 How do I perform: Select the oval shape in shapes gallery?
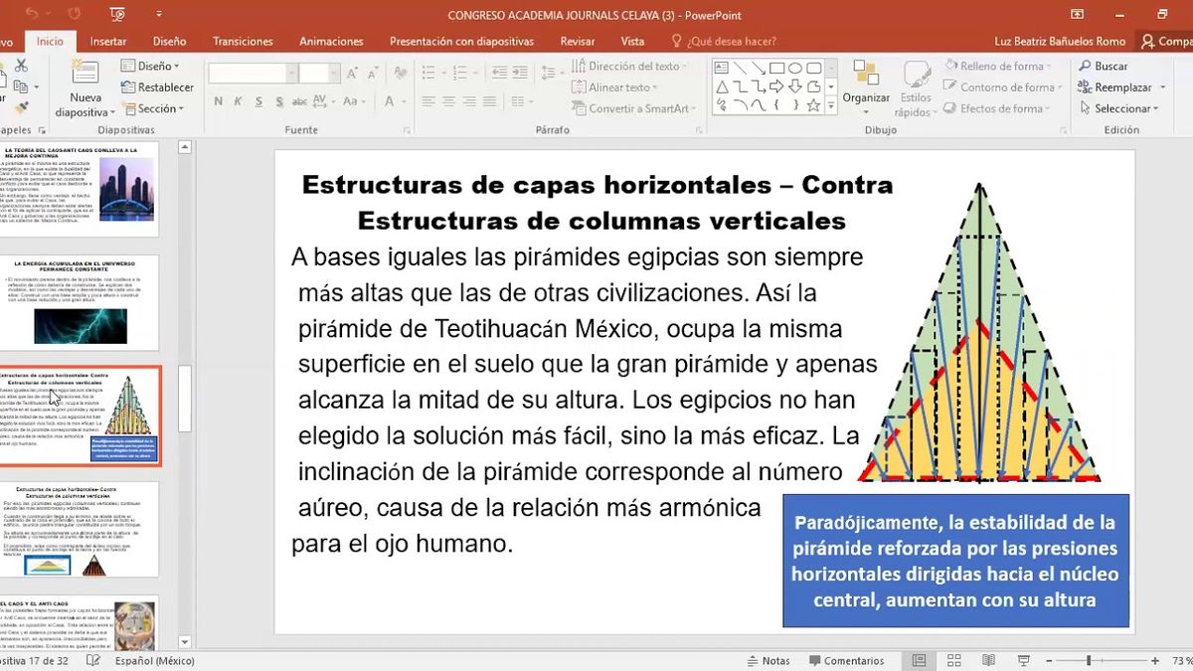(x=795, y=69)
